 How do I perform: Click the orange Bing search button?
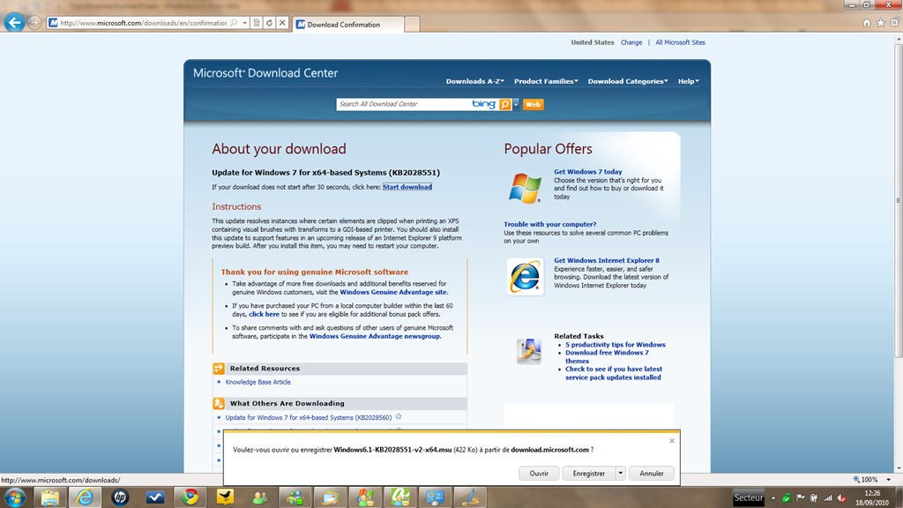tap(505, 104)
